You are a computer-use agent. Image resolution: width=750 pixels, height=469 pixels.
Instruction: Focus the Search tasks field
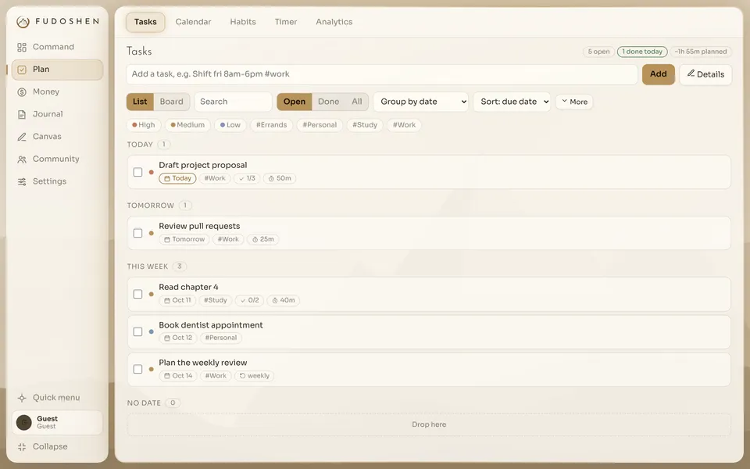point(234,102)
